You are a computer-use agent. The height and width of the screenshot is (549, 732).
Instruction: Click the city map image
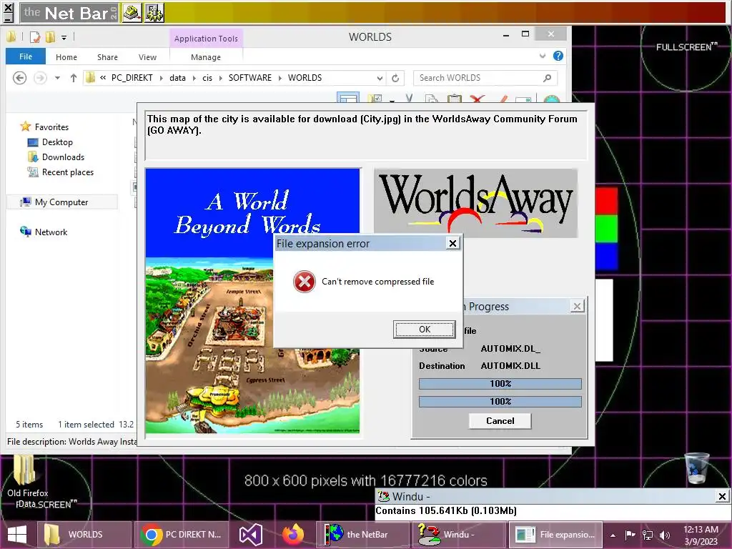(x=209, y=345)
